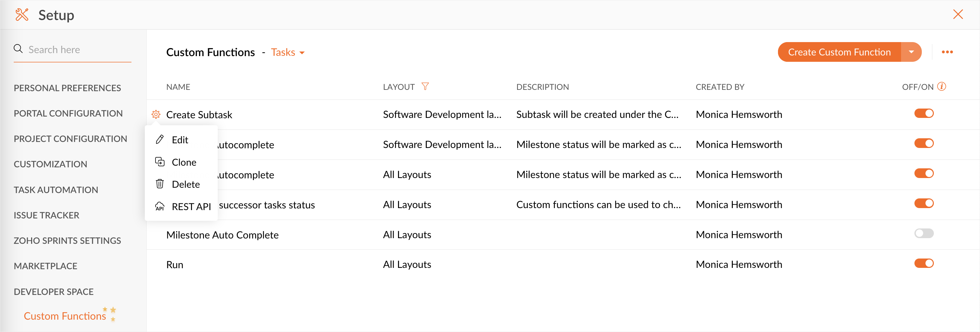Choose REST API in the context menu

[191, 207]
